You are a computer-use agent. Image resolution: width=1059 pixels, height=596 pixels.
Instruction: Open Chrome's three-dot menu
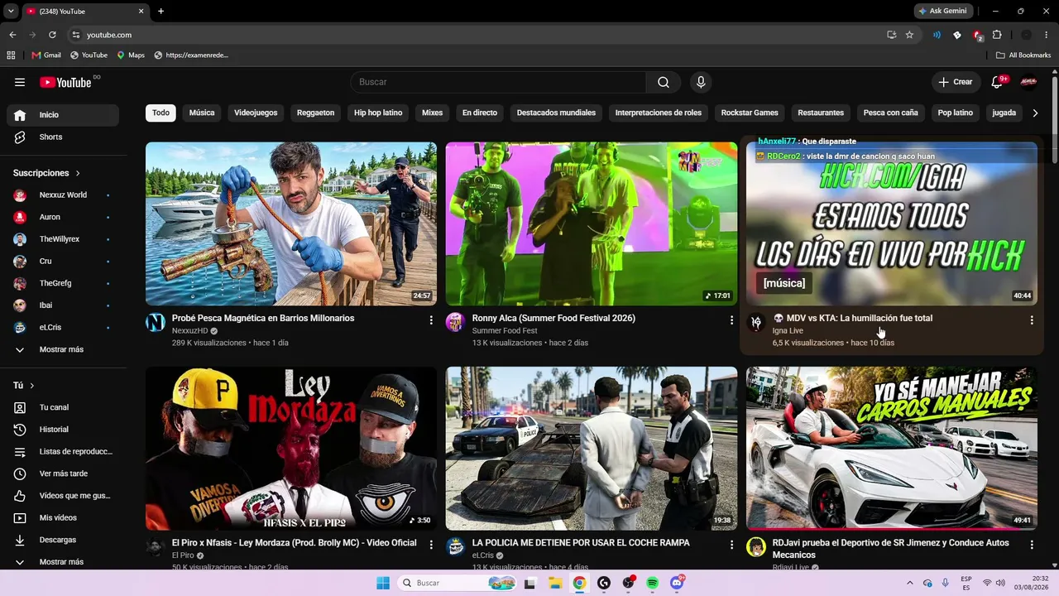tap(1047, 35)
